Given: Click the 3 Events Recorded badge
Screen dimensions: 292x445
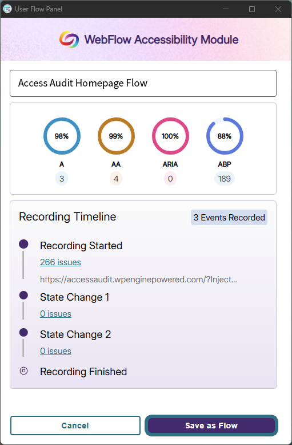Looking at the screenshot, I should pos(229,218).
